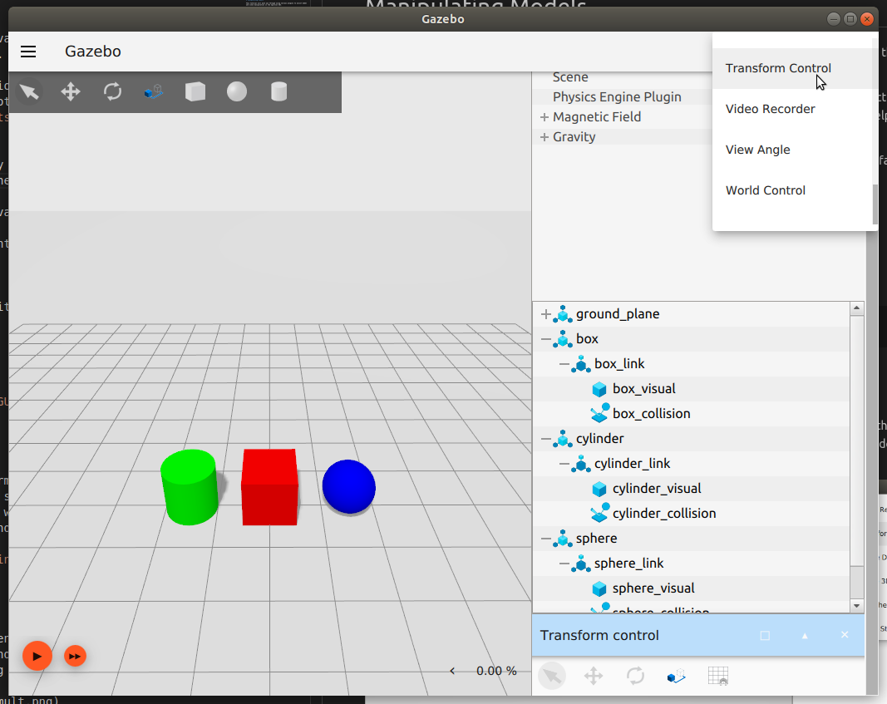Viewport: 887px width, 704px height.
Task: Collapse the sphere model entity
Action: (x=545, y=539)
